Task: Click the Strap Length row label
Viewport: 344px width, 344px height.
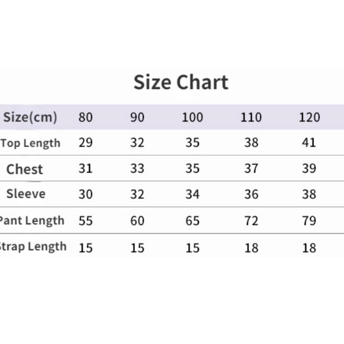Action: [33, 247]
